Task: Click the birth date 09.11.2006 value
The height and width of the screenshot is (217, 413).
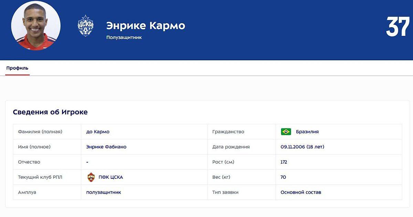Action: pos(302,147)
